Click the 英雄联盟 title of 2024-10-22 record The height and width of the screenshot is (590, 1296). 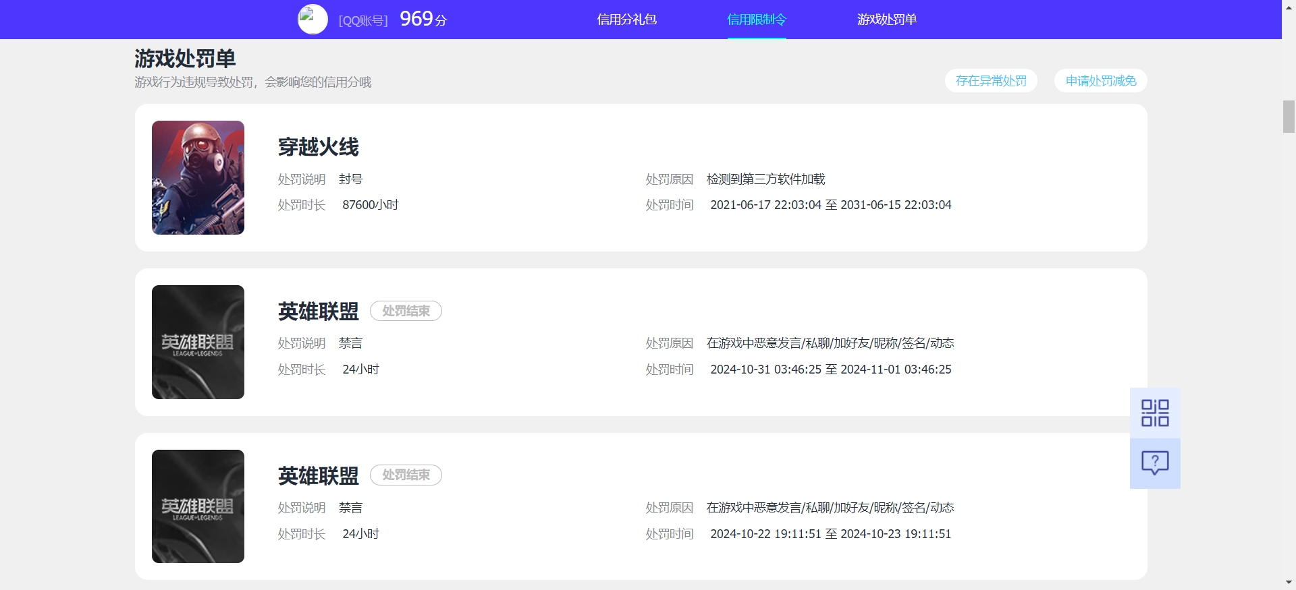click(x=319, y=476)
